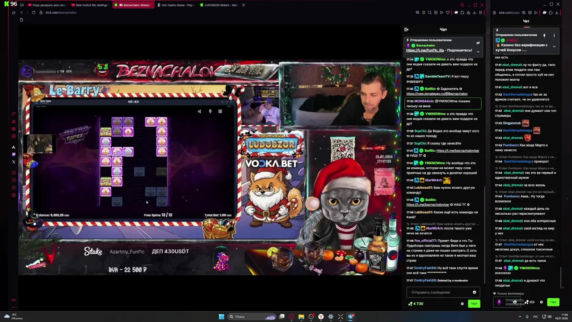572x322 pixels.
Task: Open the easy setup menu in main browser
Action: [x=481, y=13]
